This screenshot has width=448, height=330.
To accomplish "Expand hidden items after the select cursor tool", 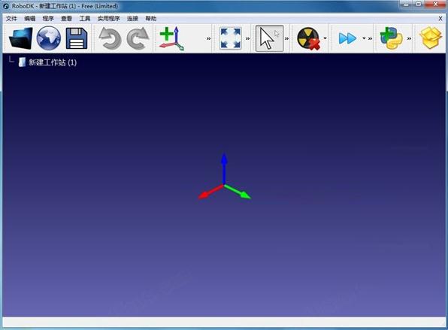I will pos(286,38).
